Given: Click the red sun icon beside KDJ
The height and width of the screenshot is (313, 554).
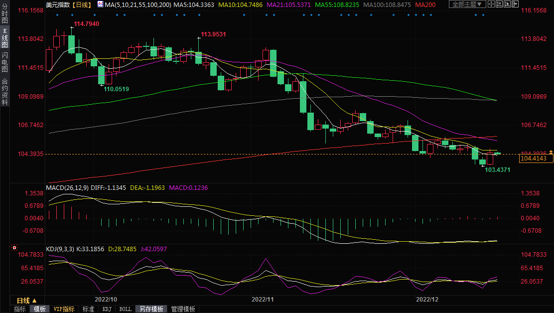Looking at the screenshot, I should click(x=14, y=248).
